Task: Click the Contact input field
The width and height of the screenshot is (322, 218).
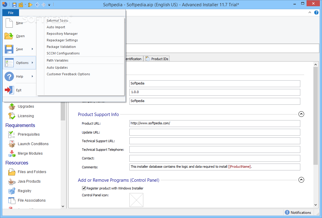Action: click(215, 159)
